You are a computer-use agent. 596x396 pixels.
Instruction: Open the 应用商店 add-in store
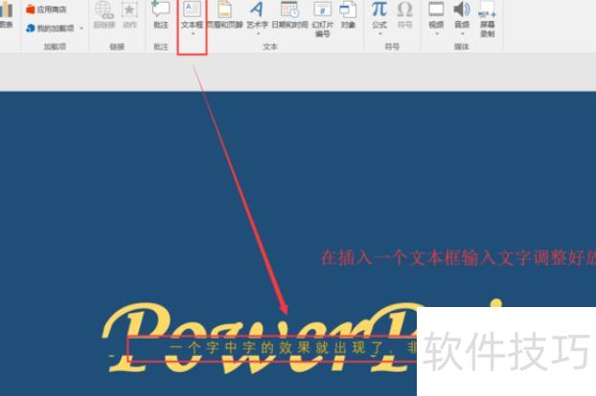pyautogui.click(x=46, y=10)
